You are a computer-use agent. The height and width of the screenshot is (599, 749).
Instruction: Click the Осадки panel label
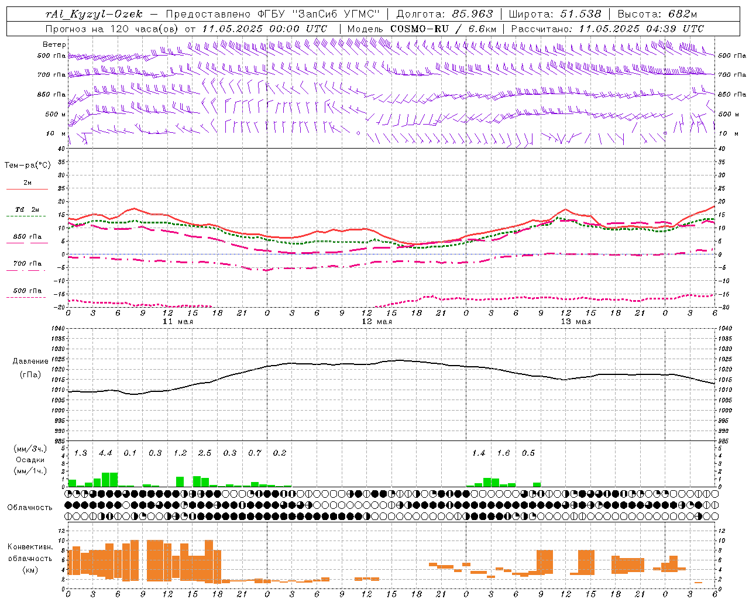click(30, 460)
